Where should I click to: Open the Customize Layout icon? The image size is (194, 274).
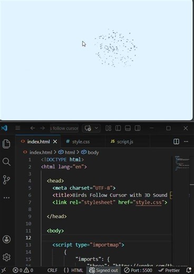point(108,128)
